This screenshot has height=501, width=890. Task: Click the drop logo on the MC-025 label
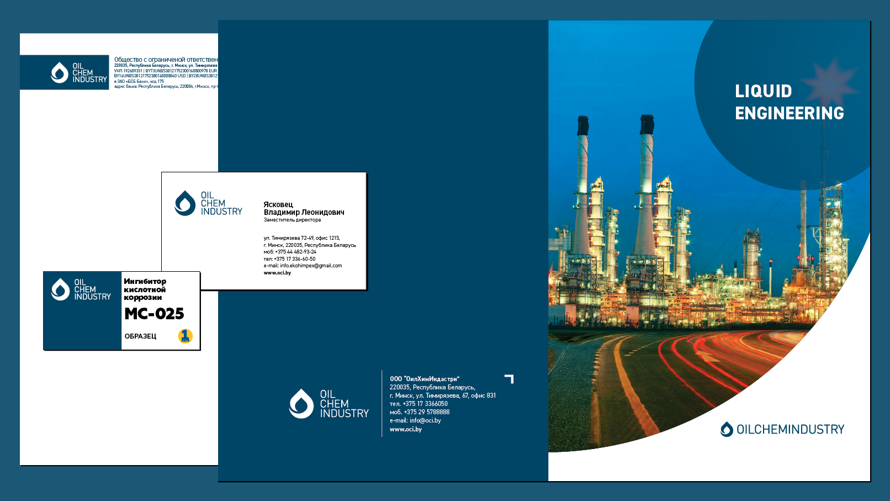click(x=59, y=288)
